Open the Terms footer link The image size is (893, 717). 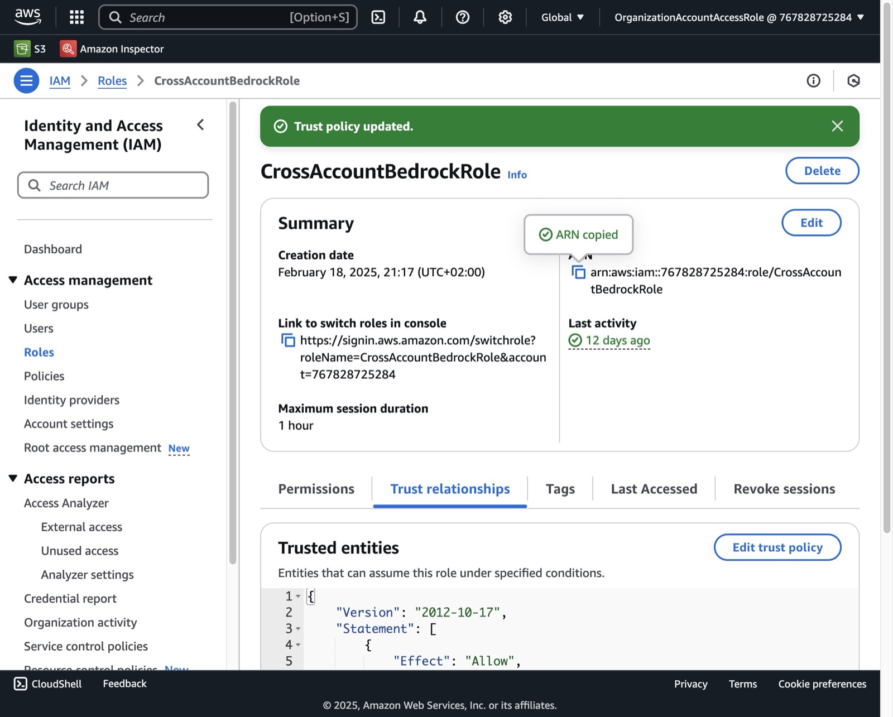[x=743, y=684]
